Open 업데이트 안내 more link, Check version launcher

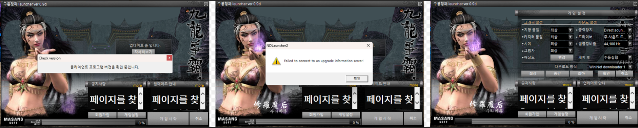coord(200,86)
